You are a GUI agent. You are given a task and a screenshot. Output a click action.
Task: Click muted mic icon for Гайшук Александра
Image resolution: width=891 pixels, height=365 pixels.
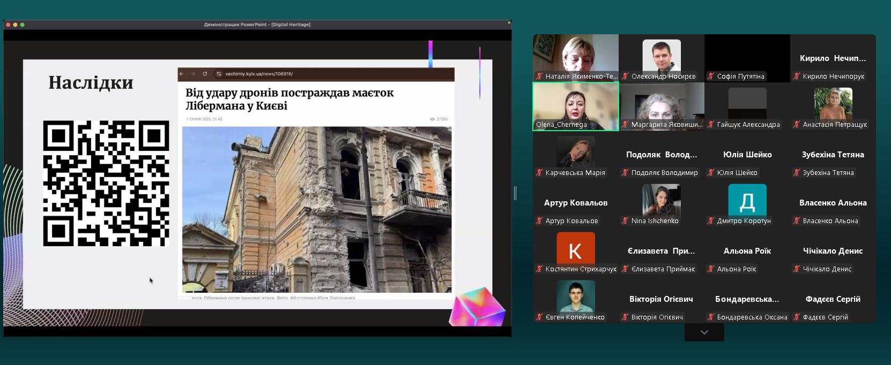tap(711, 125)
